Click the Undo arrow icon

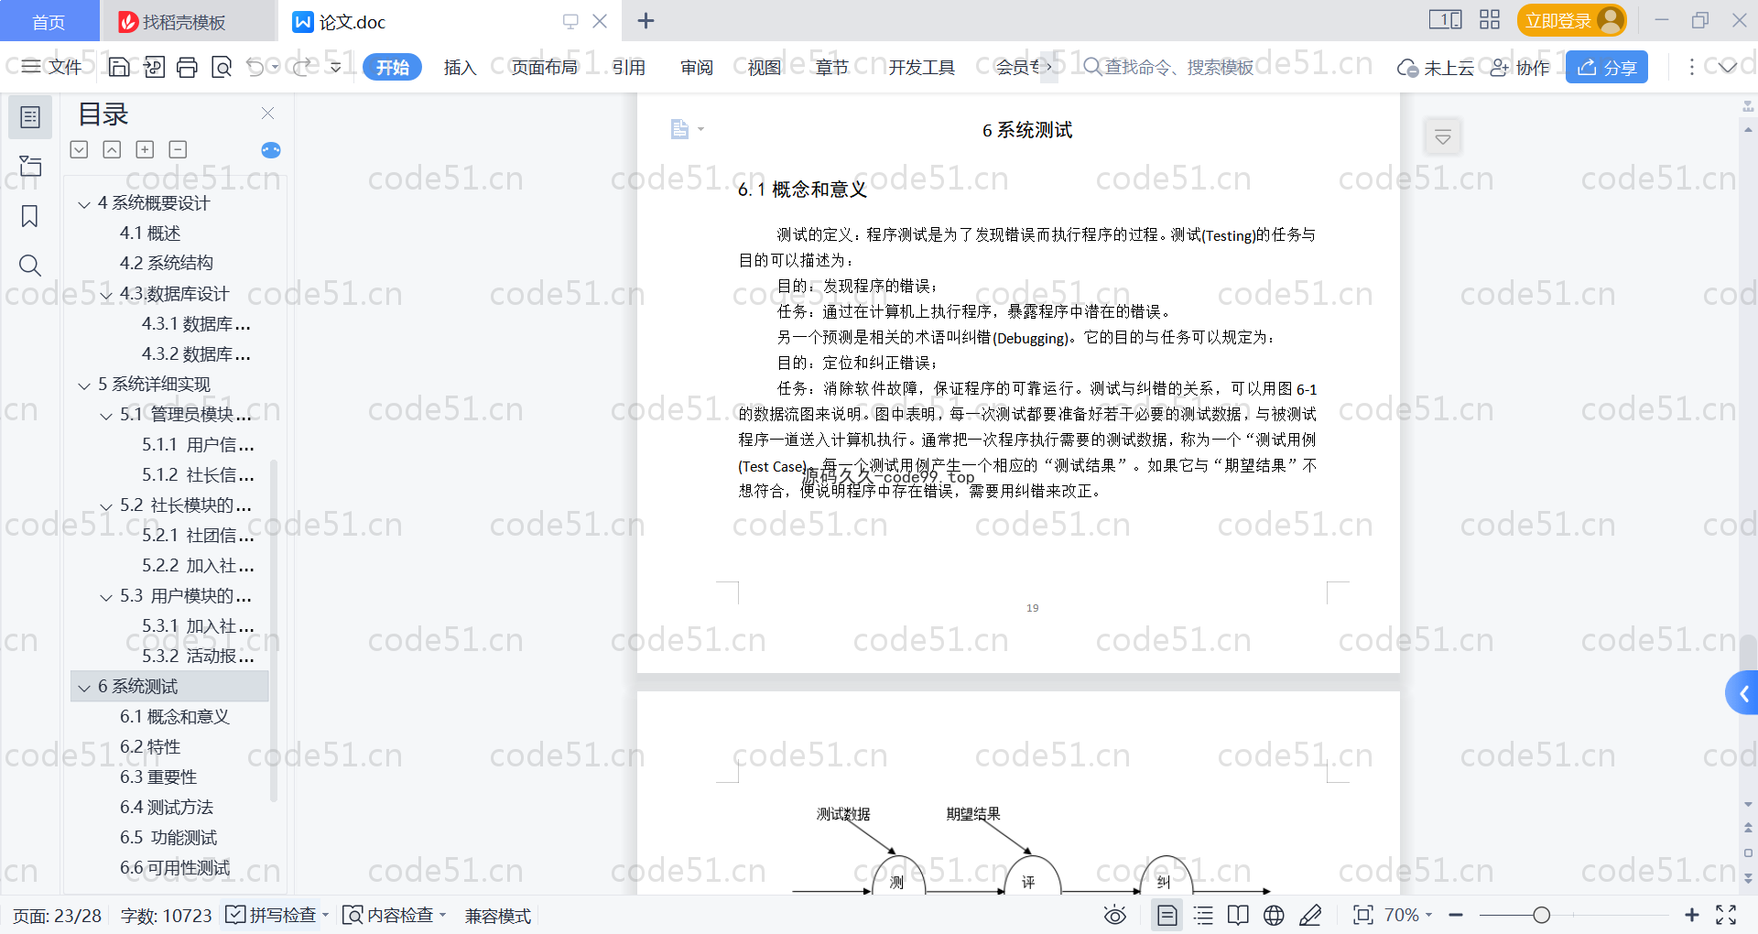255,67
